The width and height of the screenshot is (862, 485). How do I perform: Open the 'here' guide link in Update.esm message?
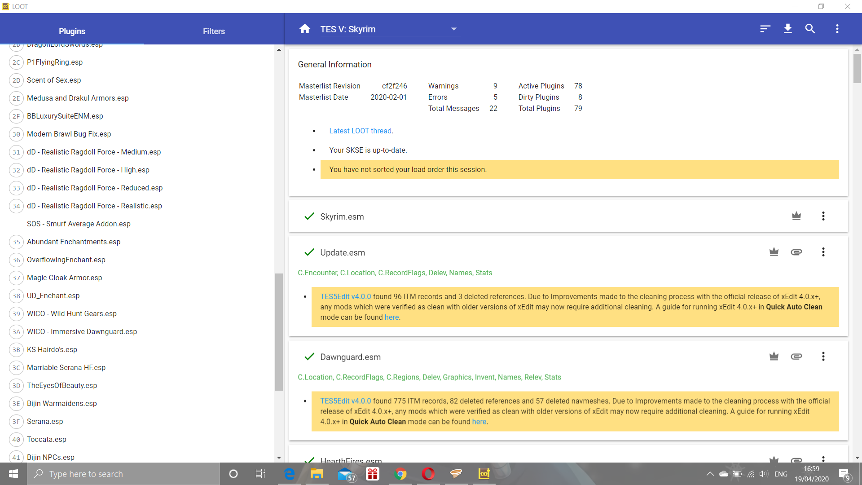pyautogui.click(x=391, y=317)
